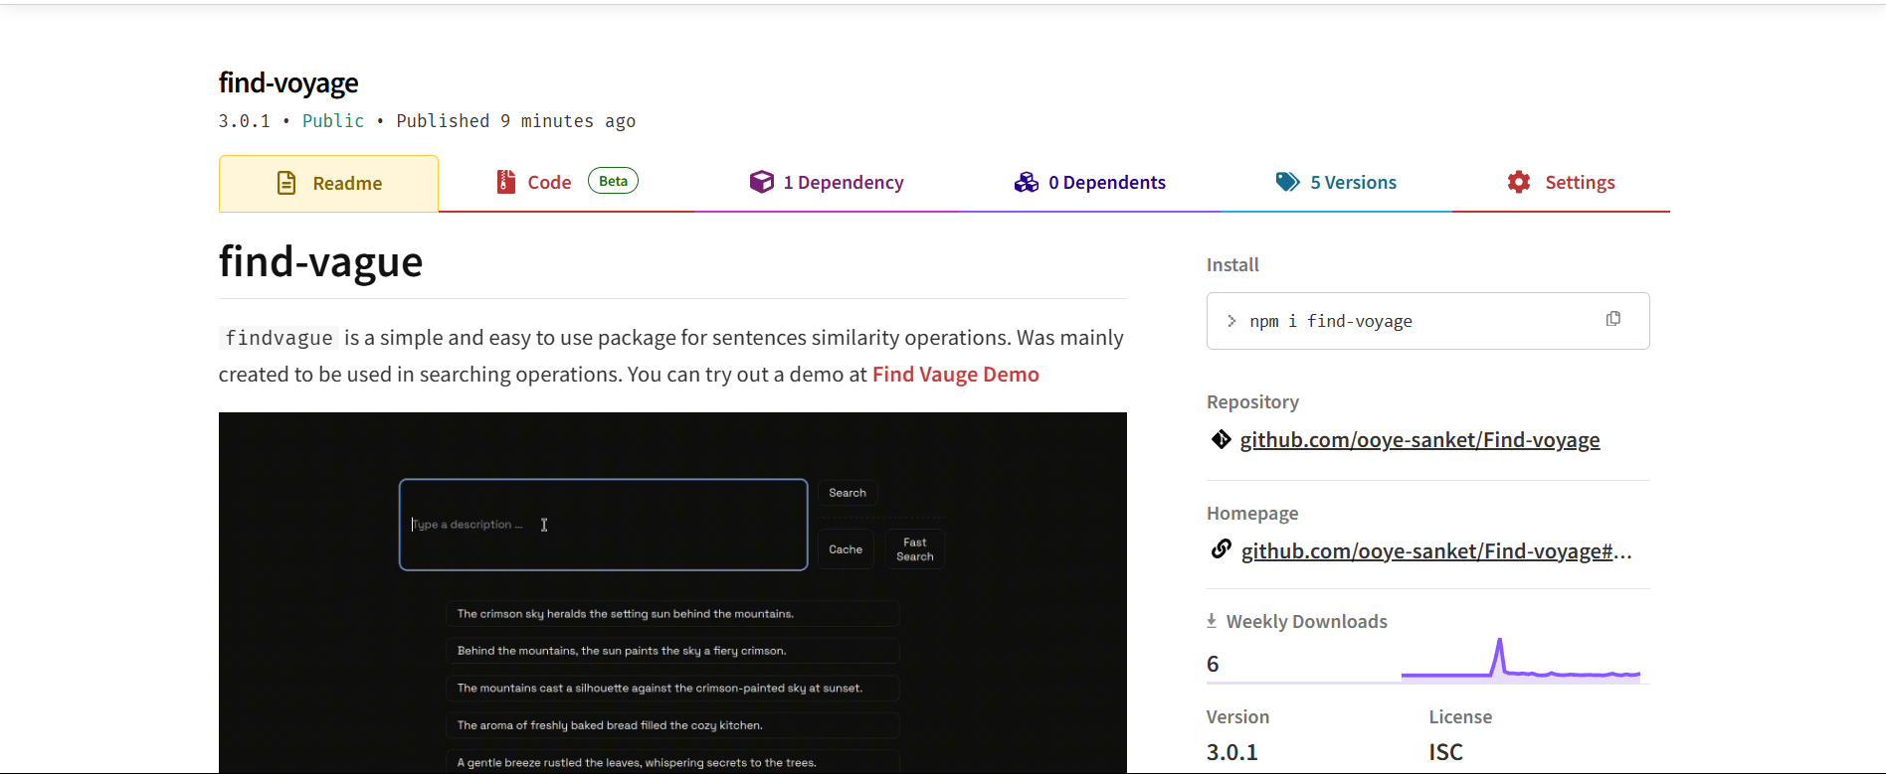
Task: Click the Repository section heading
Action: (x=1252, y=402)
